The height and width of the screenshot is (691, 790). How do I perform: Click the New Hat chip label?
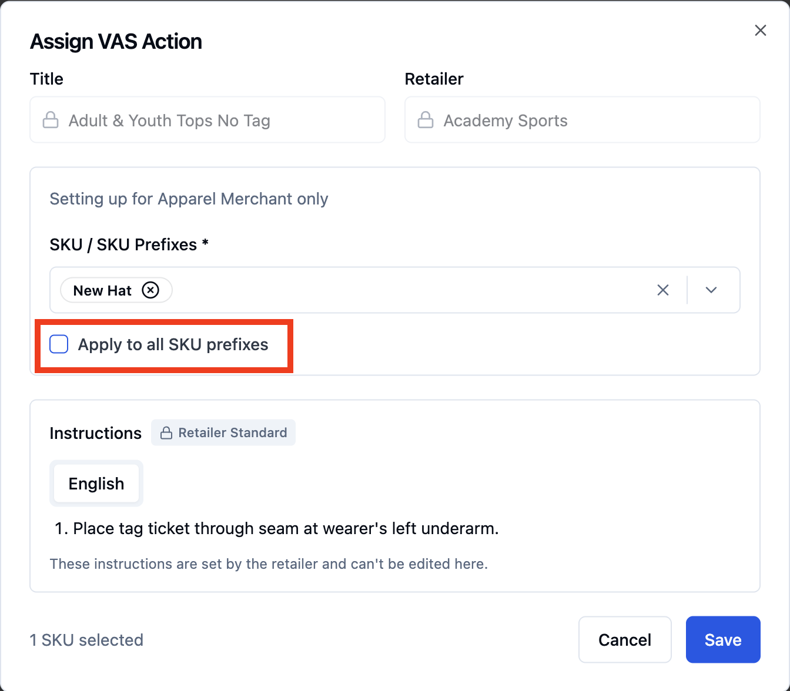pos(102,290)
